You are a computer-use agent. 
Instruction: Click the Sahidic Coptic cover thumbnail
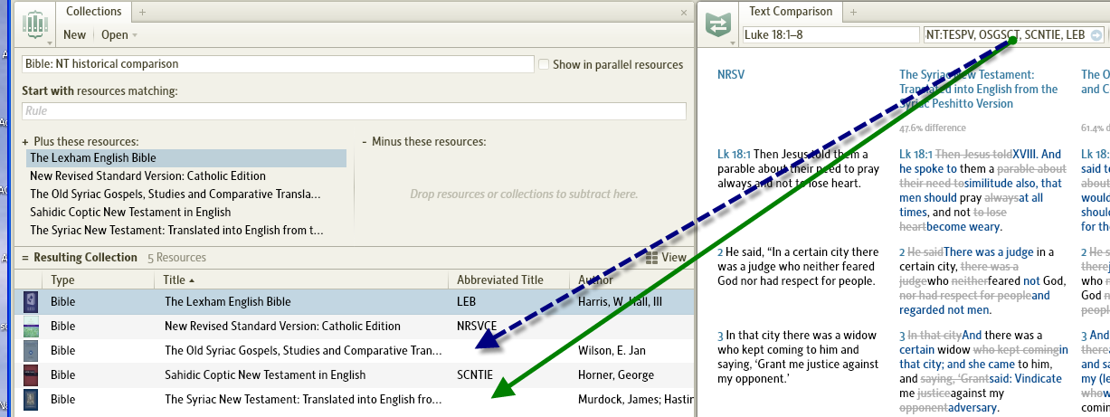(31, 374)
